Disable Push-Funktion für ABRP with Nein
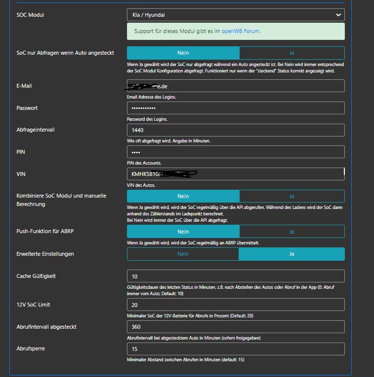This screenshot has width=374, height=377. 183,232
